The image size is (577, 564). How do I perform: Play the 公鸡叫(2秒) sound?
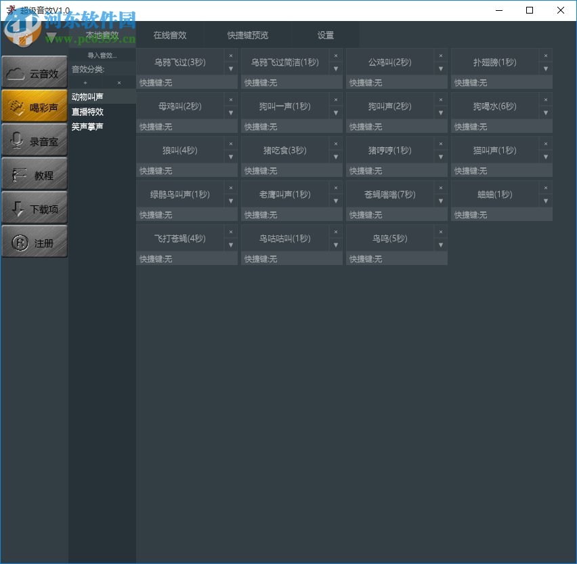(389, 62)
